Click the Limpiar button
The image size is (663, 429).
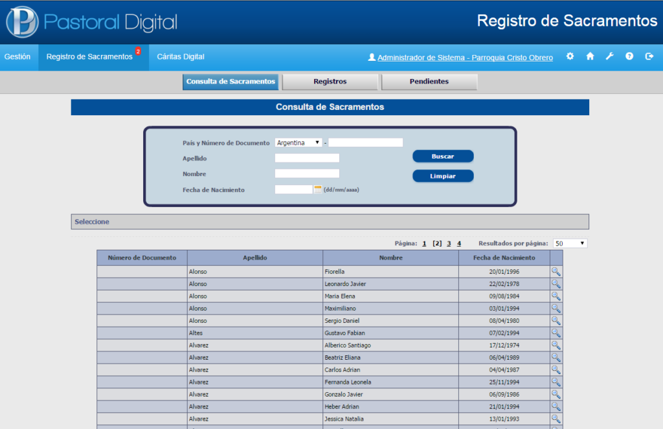[x=443, y=176]
